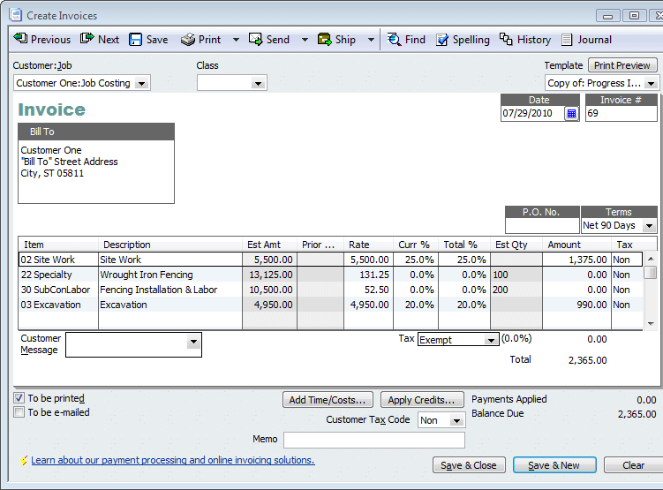The height and width of the screenshot is (490, 663).
Task: Click the Journal page icon
Action: pyautogui.click(x=567, y=40)
